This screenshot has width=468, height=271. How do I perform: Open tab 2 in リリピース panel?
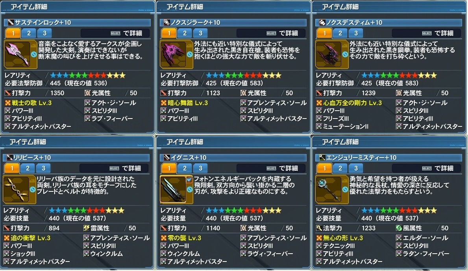click(28, 168)
